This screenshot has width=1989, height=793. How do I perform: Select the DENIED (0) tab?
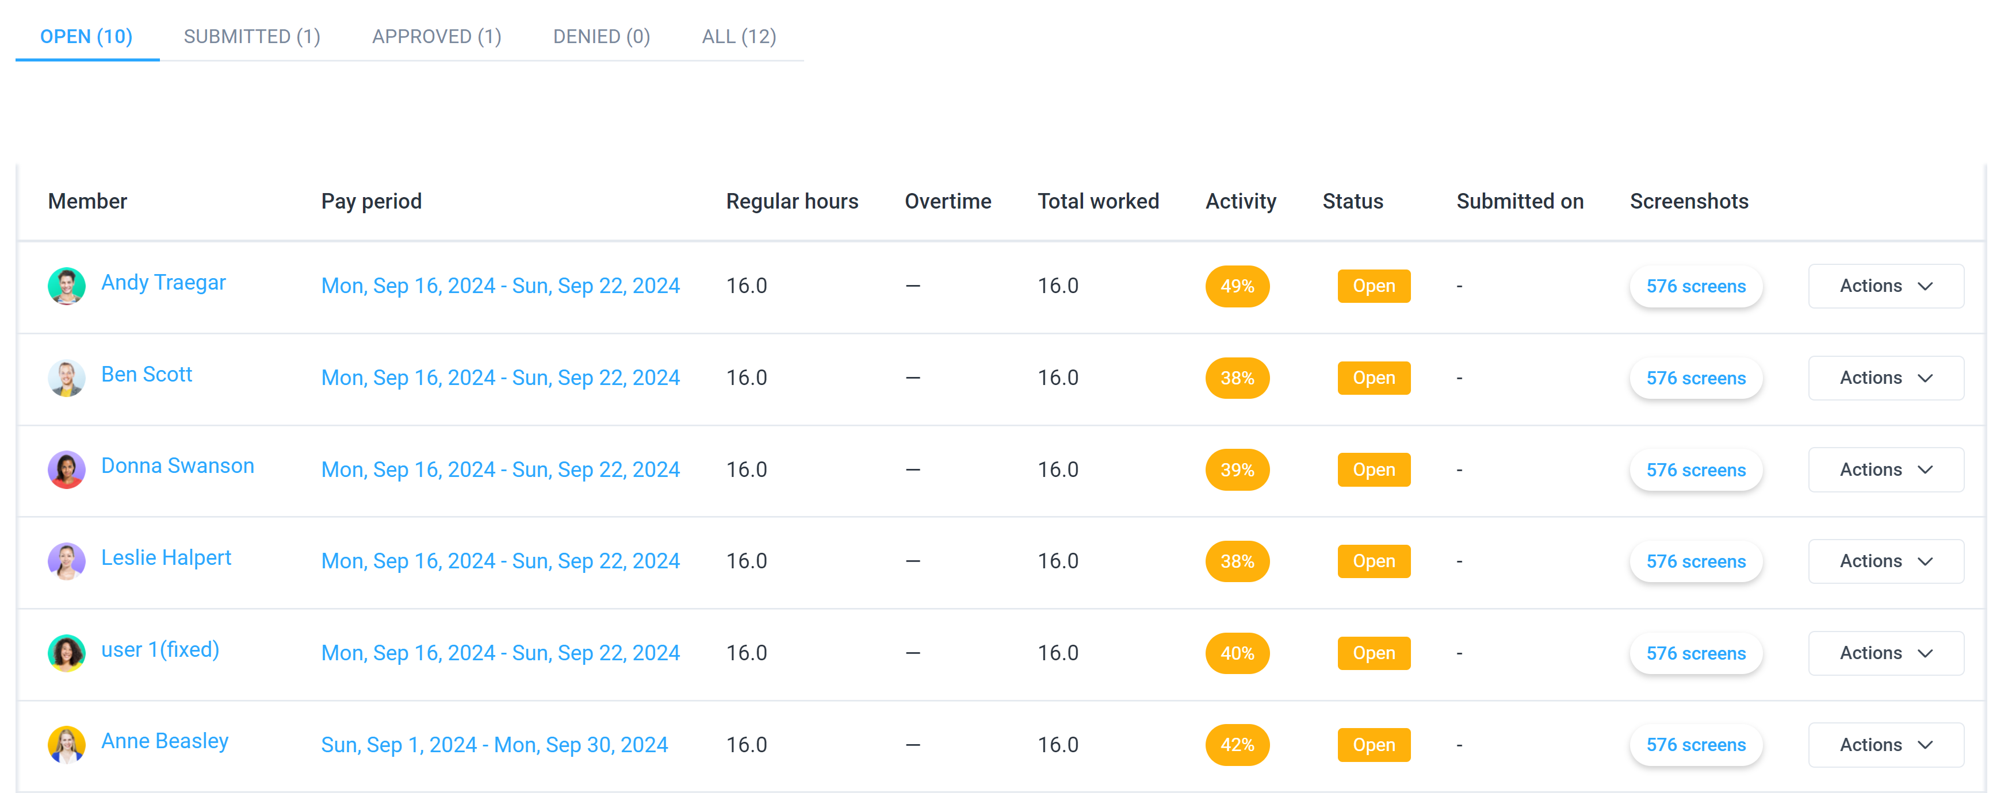point(602,36)
